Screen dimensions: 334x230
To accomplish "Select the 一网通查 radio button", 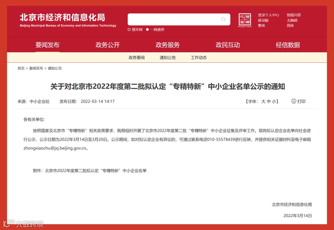I will (148, 30).
